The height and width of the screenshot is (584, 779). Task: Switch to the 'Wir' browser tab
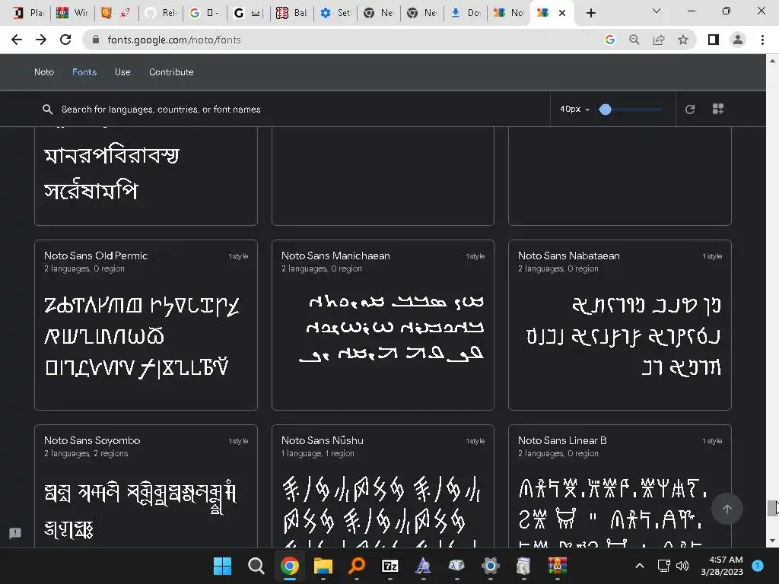point(72,13)
